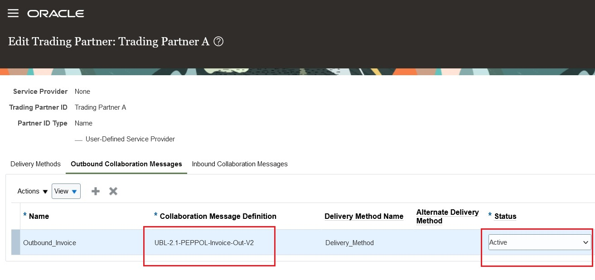Open the Inbound Collaboration Messages tab
The height and width of the screenshot is (280, 595).
click(240, 164)
